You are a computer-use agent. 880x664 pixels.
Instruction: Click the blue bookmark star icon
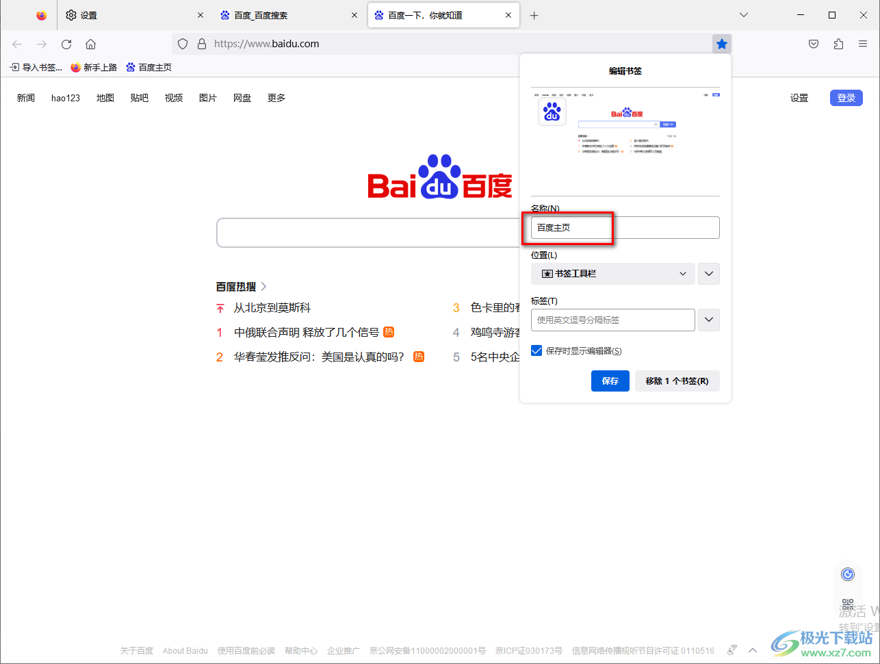pyautogui.click(x=722, y=44)
